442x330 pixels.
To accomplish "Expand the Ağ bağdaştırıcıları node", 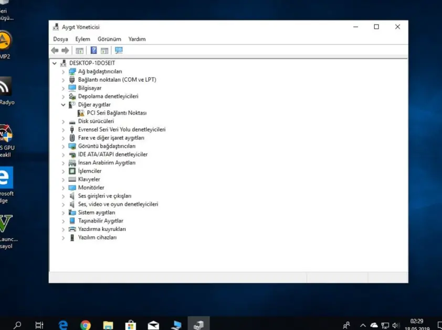I will point(64,71).
